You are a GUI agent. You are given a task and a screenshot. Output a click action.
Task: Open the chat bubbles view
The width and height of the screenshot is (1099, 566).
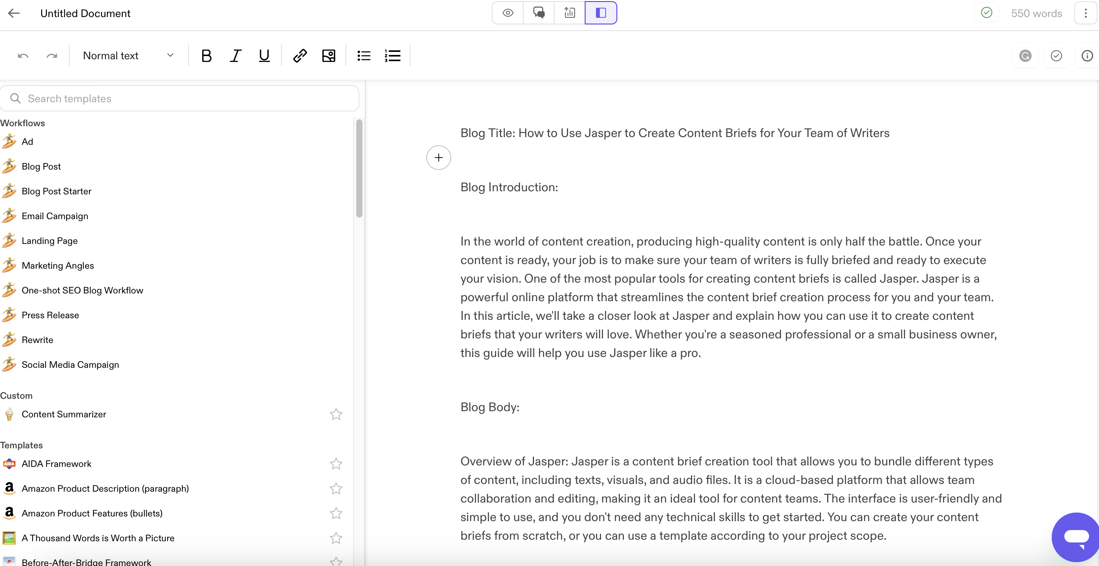pos(539,13)
